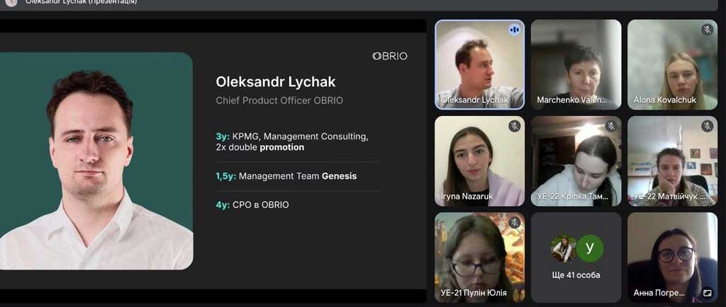This screenshot has width=726, height=307.
Task: Select Iryna Nazaruk's video tile
Action: [480, 161]
